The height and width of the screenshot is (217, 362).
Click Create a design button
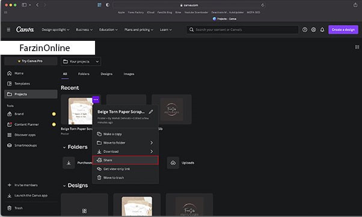[343, 29]
